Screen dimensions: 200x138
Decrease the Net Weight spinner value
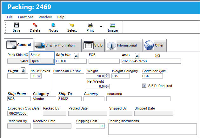(x=107, y=87)
